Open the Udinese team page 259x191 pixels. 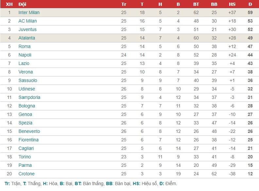(x=27, y=89)
